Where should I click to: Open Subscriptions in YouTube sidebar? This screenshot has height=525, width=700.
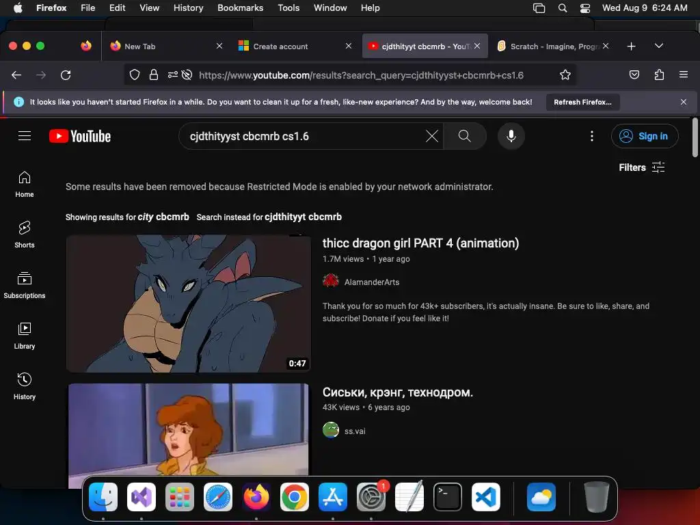click(x=25, y=285)
